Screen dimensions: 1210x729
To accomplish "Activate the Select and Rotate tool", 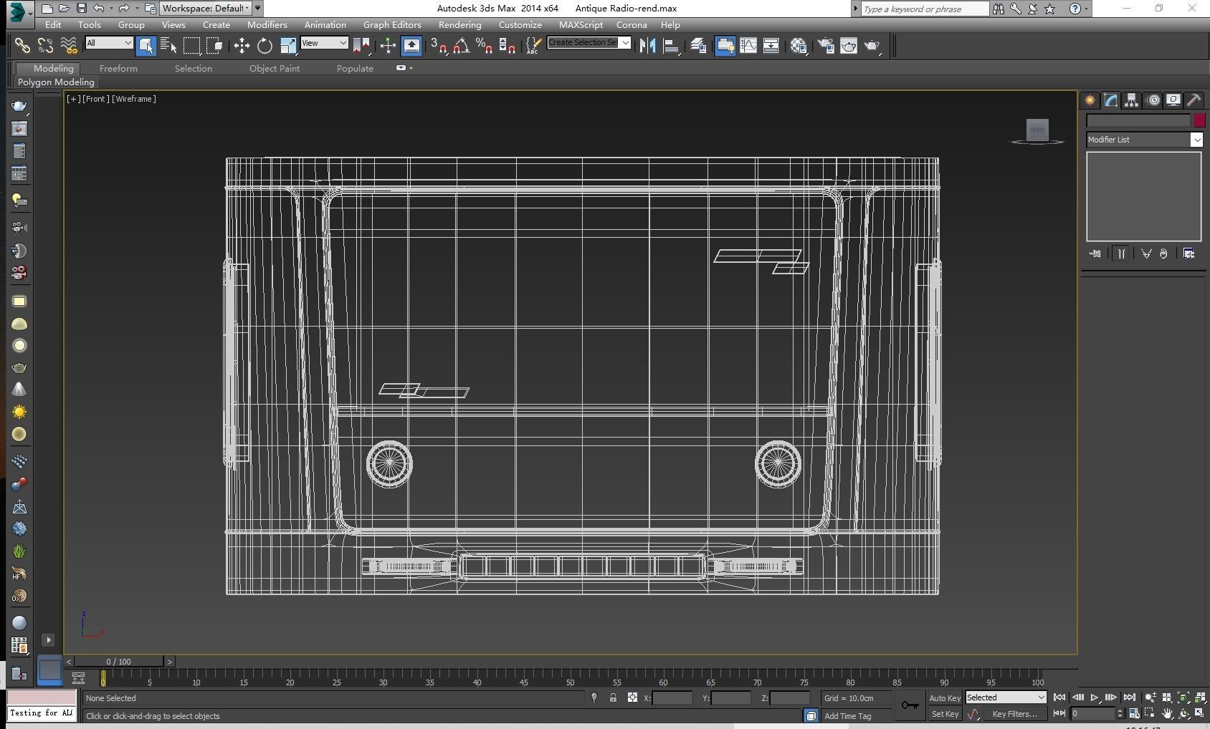I will coord(265,46).
